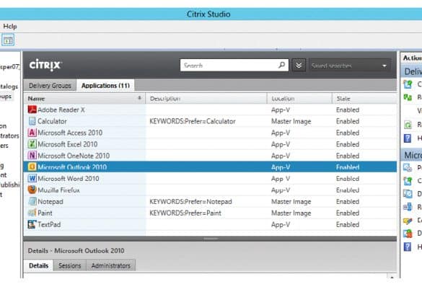Image resolution: width=422 pixels, height=292 pixels.
Task: Click the Enabled state in Paint row
Action: click(x=348, y=213)
